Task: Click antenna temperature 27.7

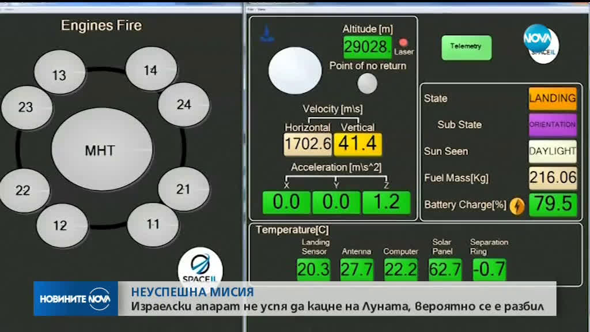Action: pyautogui.click(x=357, y=270)
